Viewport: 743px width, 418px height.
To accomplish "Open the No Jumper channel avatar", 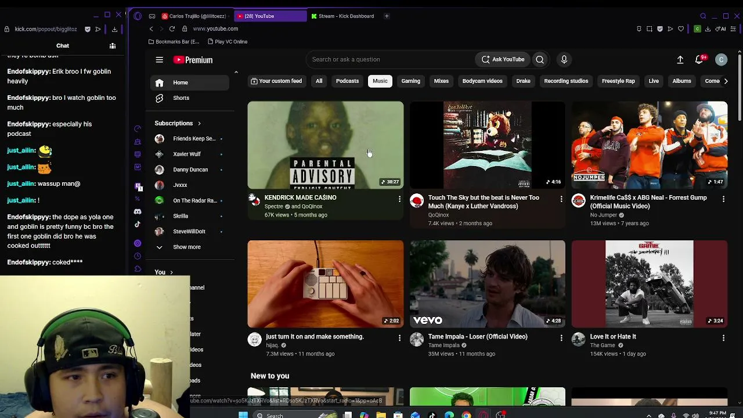I will point(578,201).
